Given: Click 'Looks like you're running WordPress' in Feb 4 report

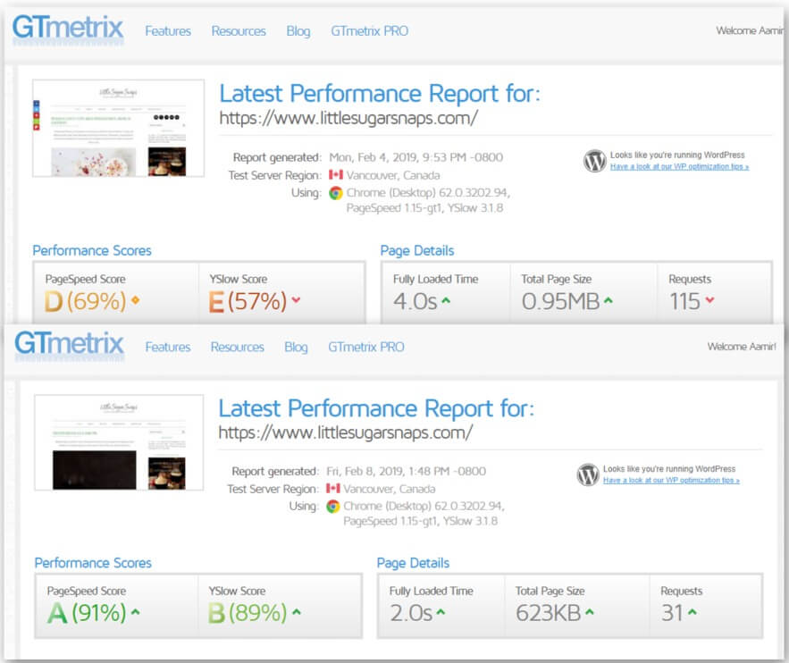Looking at the screenshot, I should point(677,155).
